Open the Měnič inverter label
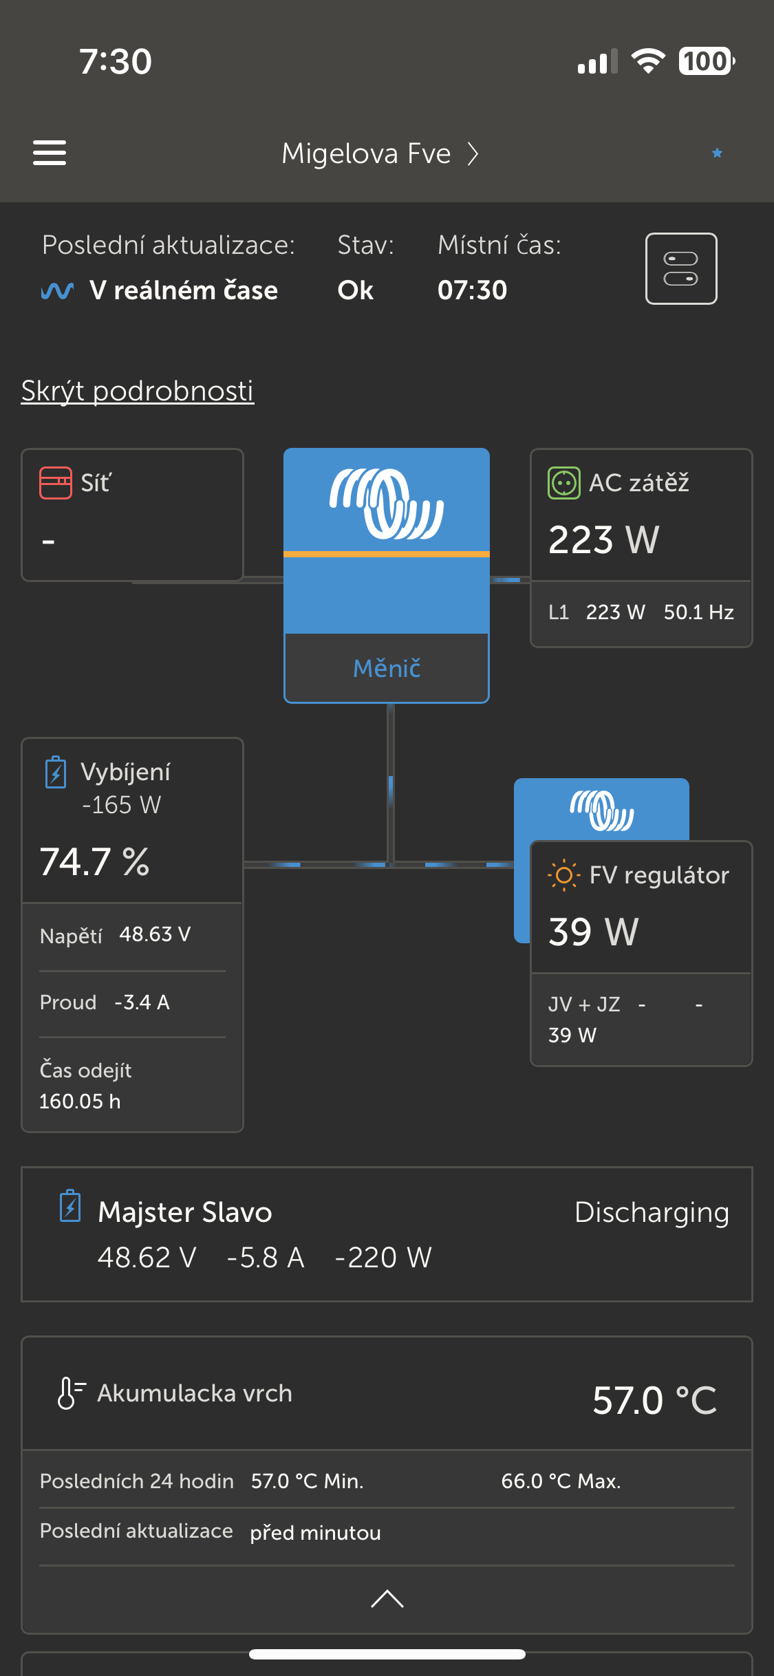Viewport: 774px width, 1676px height. pyautogui.click(x=387, y=668)
